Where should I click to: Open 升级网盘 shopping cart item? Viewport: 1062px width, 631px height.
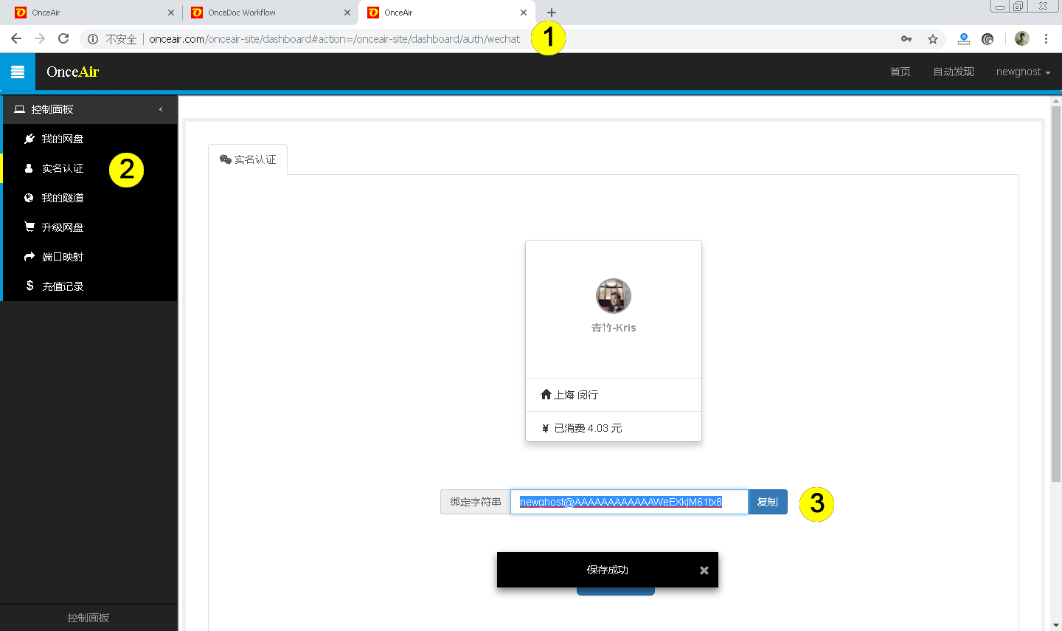click(x=62, y=227)
